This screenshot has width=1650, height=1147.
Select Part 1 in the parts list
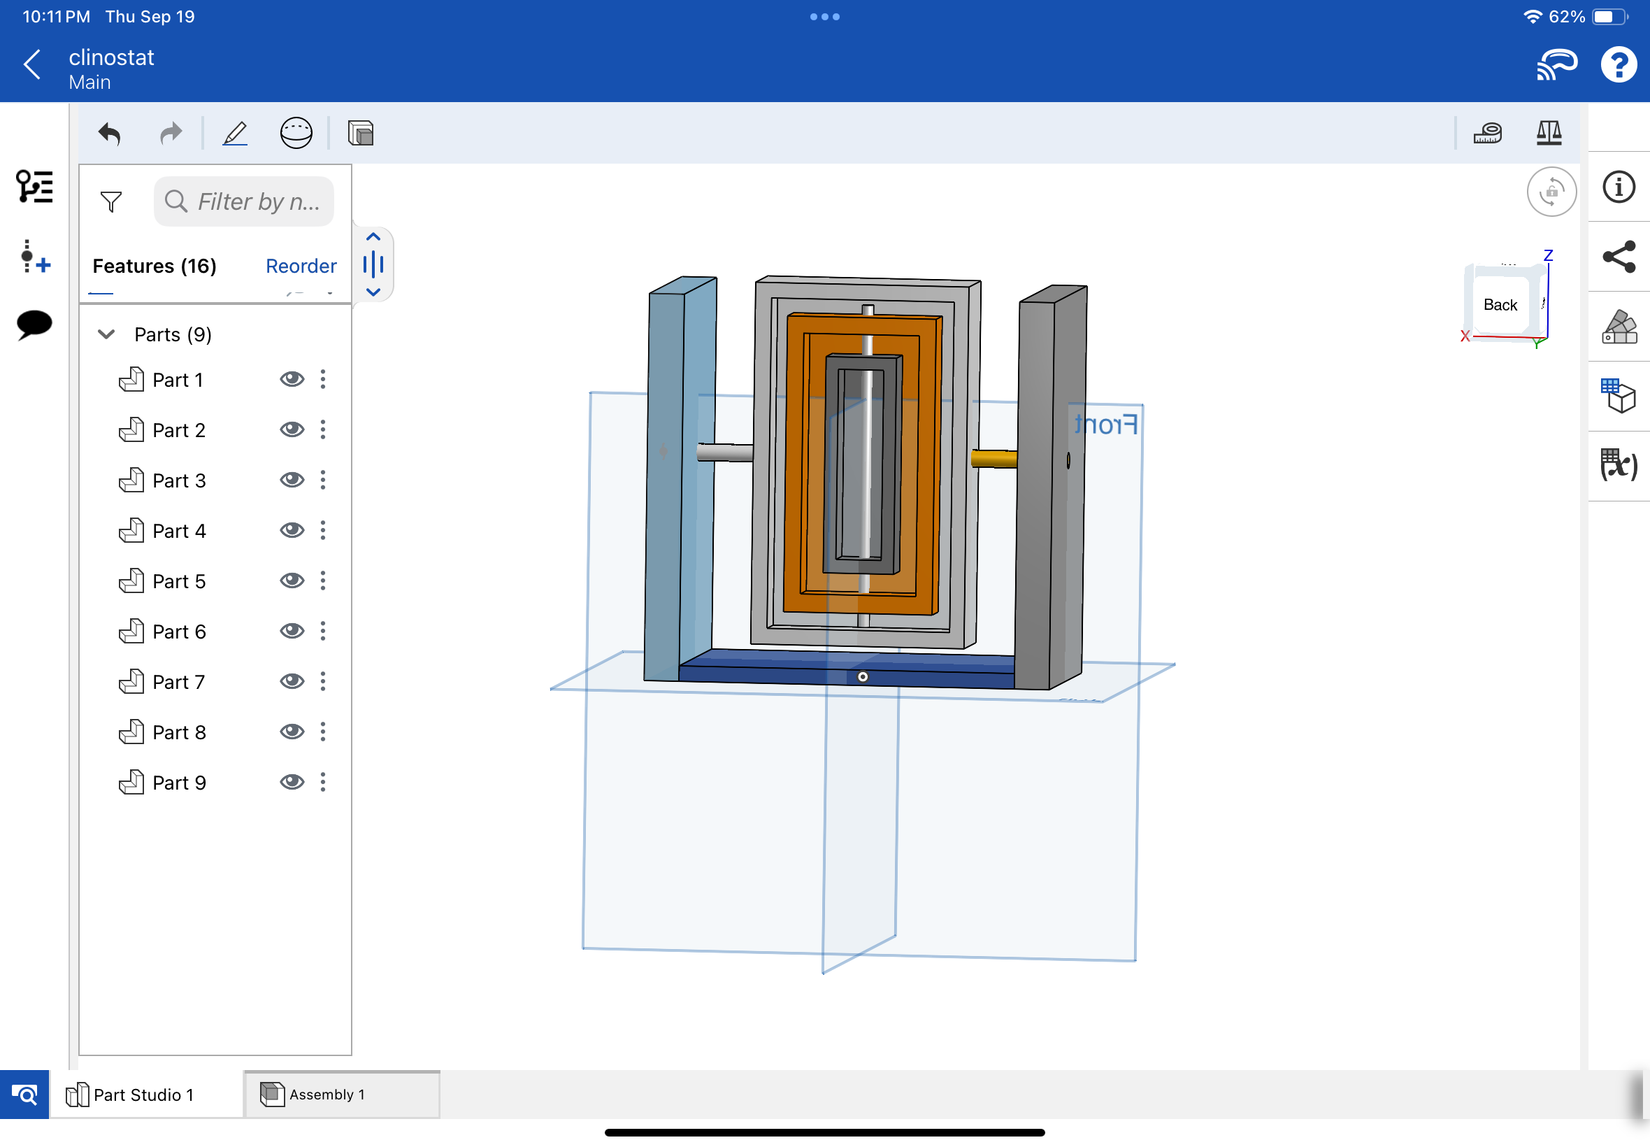coord(178,380)
